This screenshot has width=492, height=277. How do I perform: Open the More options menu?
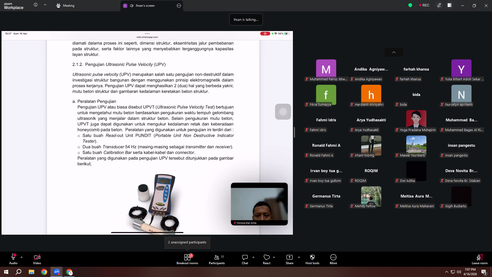pyautogui.click(x=333, y=259)
